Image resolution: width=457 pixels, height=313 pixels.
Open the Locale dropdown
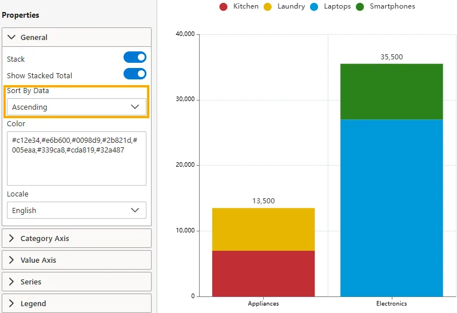(77, 210)
